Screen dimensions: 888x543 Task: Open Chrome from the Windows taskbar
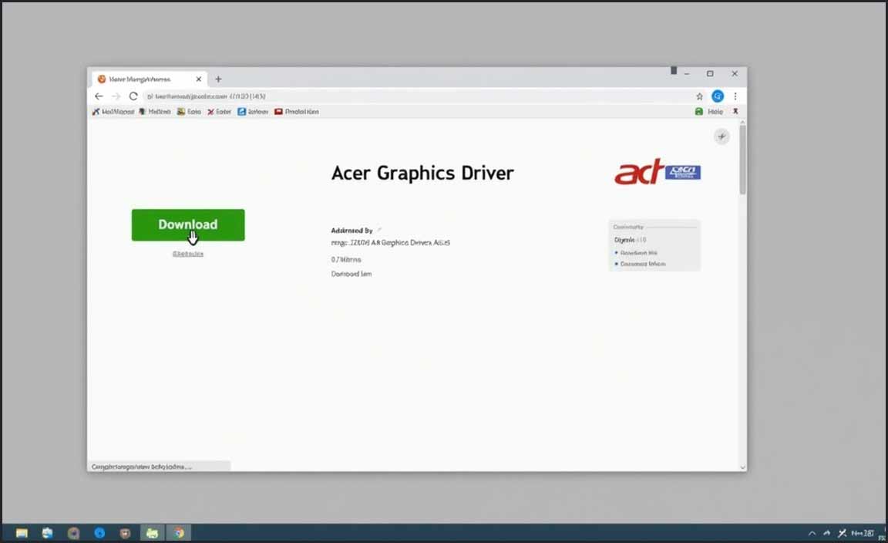coord(179,533)
